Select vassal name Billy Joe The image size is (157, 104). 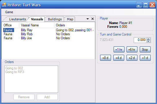(x=26, y=38)
